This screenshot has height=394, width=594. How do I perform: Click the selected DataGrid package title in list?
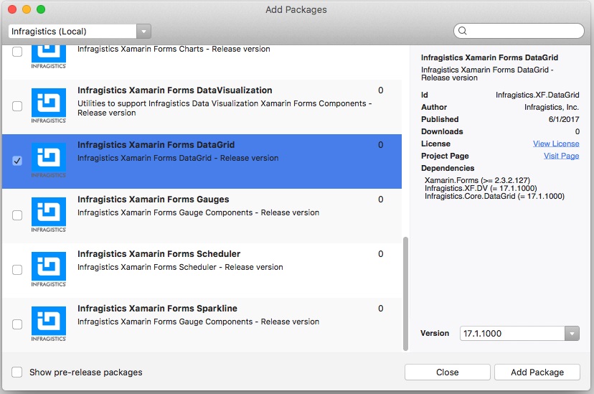(x=156, y=145)
